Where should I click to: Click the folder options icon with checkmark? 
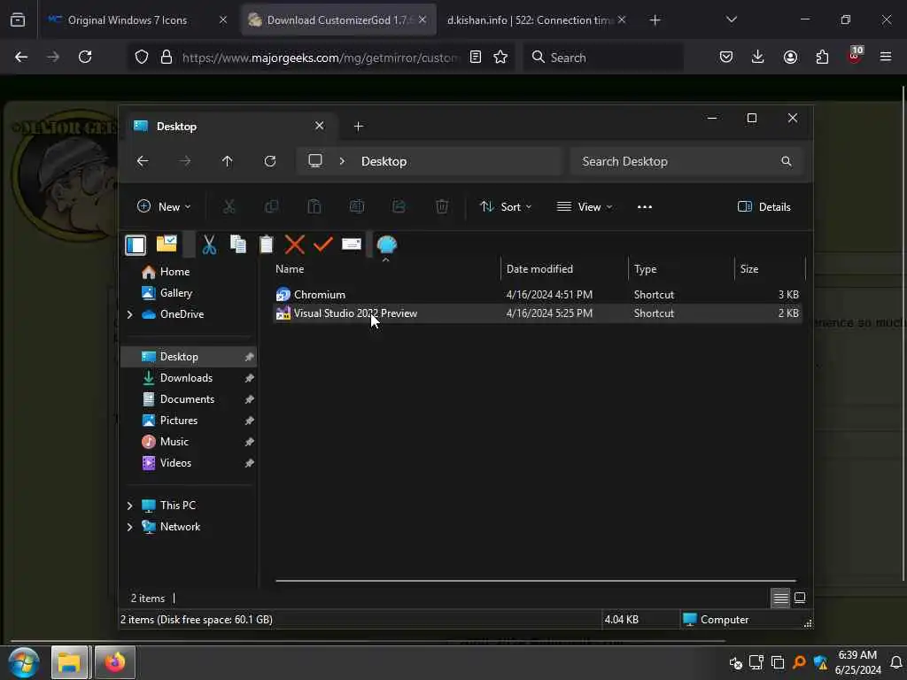(x=167, y=243)
